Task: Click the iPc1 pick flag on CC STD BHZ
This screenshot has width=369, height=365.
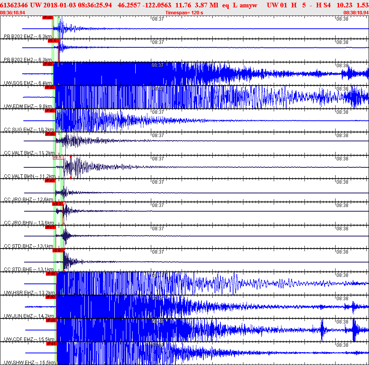Action: pos(51,227)
